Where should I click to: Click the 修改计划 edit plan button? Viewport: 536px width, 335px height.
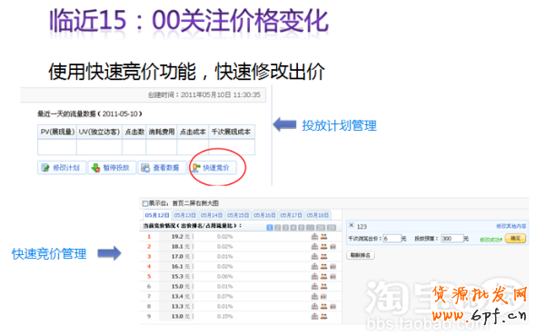62,168
